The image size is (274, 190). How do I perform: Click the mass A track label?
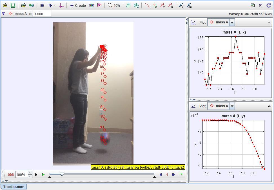[21, 14]
